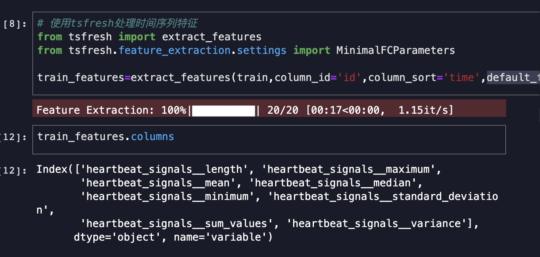Click the 20/20 progress counter text
540x257 pixels.
tap(282, 110)
